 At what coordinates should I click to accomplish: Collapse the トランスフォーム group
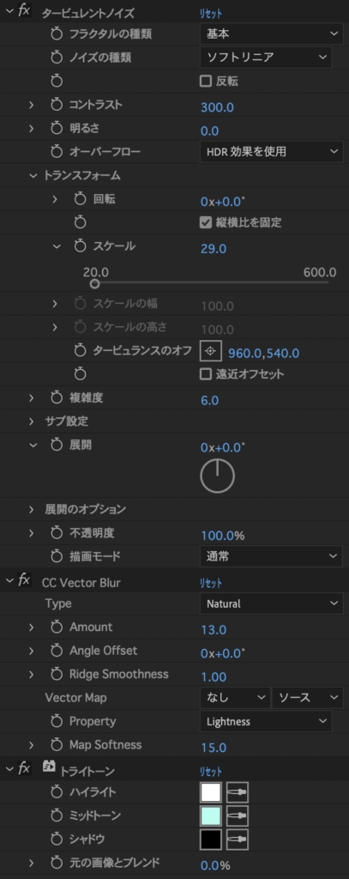(x=32, y=175)
